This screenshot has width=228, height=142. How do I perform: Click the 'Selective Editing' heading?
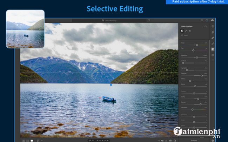coord(115,9)
